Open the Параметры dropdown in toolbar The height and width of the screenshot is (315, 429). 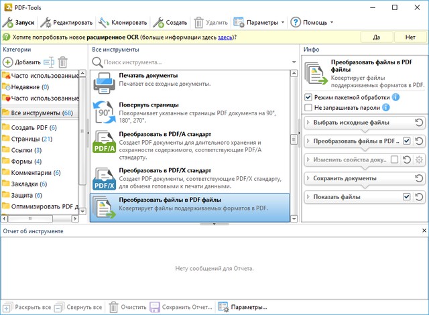tap(259, 23)
